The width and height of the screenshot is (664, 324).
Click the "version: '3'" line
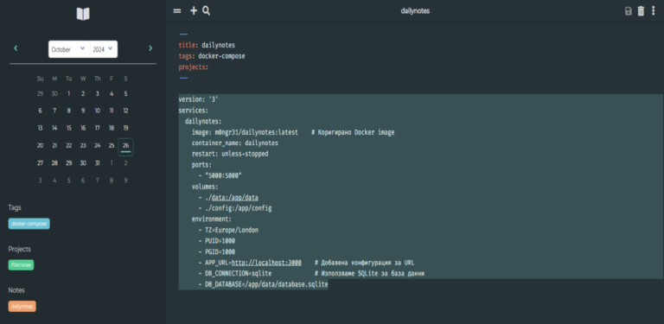tap(199, 99)
